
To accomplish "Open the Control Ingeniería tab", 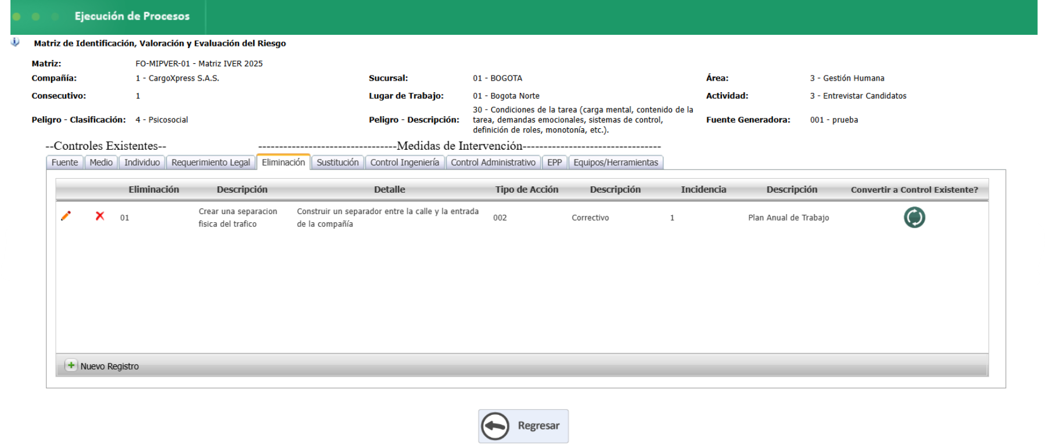I will tap(405, 162).
